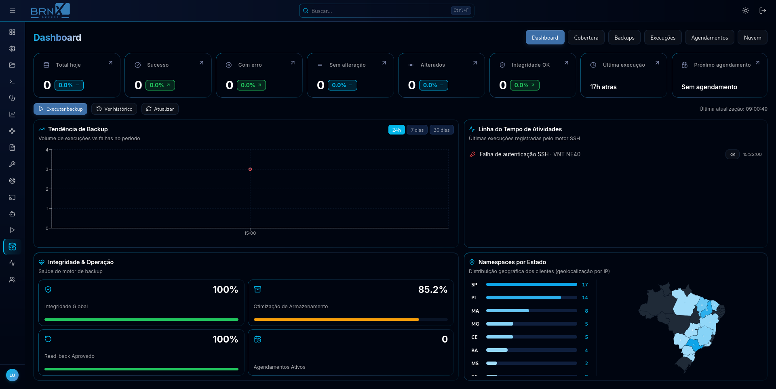
Task: Open the CPU chip sidebar icon
Action: click(12, 48)
